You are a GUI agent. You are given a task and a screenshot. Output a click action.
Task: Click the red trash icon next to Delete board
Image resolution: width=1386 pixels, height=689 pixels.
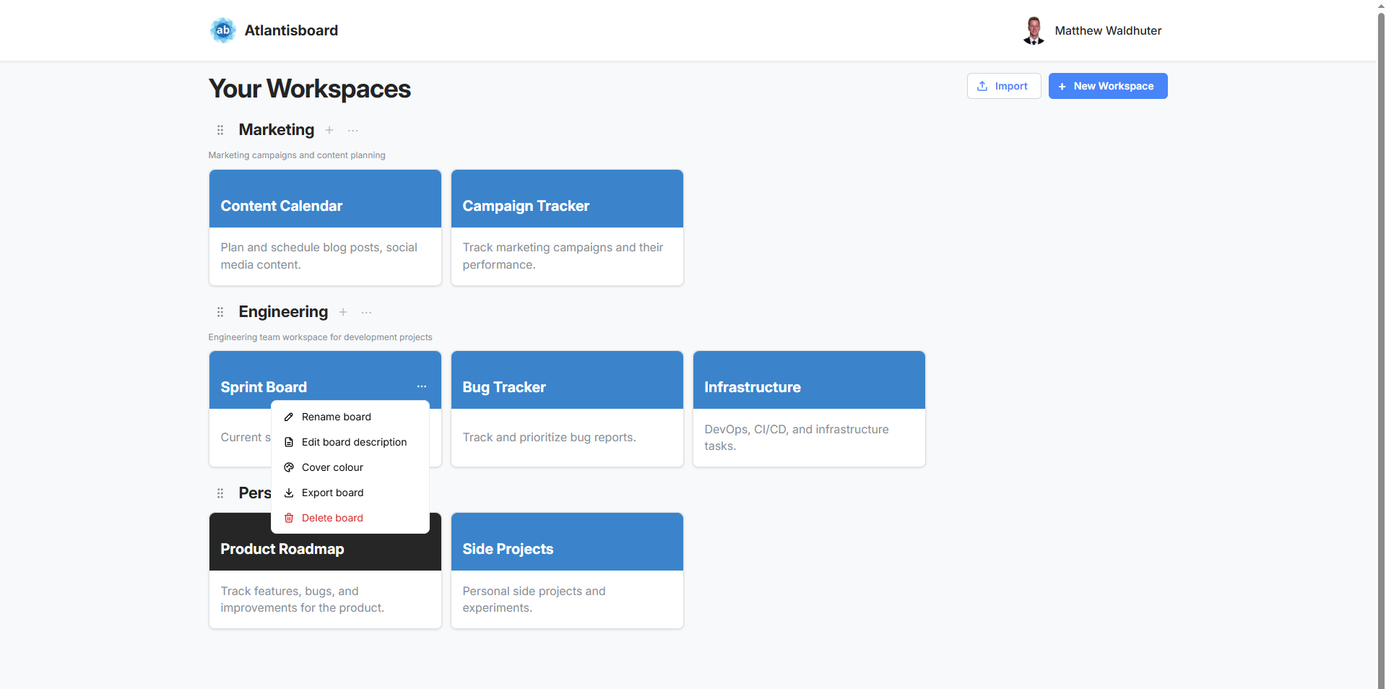pos(289,518)
